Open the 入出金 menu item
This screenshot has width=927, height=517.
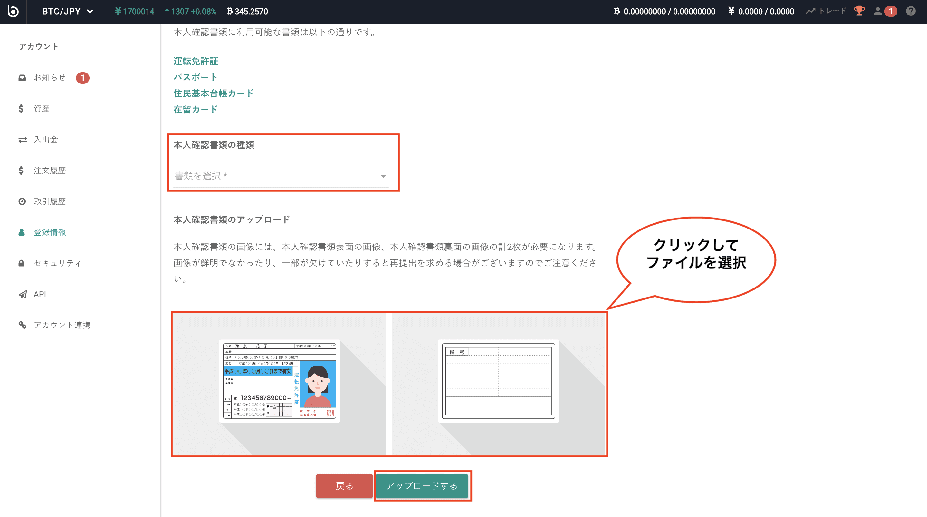pyautogui.click(x=46, y=140)
